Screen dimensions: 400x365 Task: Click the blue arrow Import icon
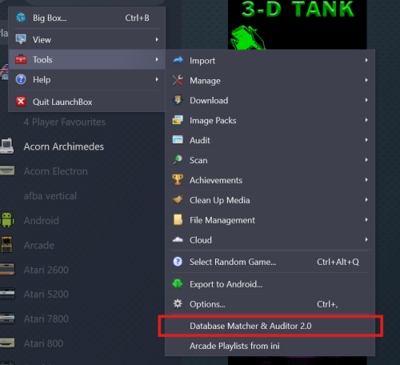(x=178, y=60)
